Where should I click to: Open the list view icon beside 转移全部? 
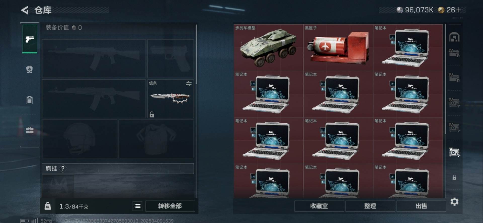click(137, 206)
